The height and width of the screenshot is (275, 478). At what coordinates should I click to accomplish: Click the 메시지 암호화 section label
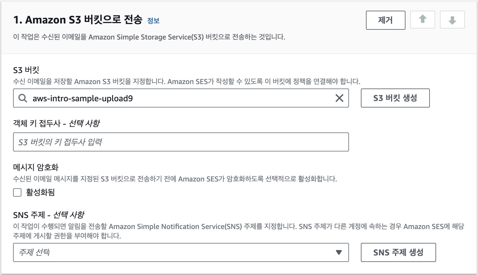36,167
